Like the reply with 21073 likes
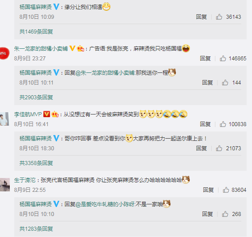 219,148
